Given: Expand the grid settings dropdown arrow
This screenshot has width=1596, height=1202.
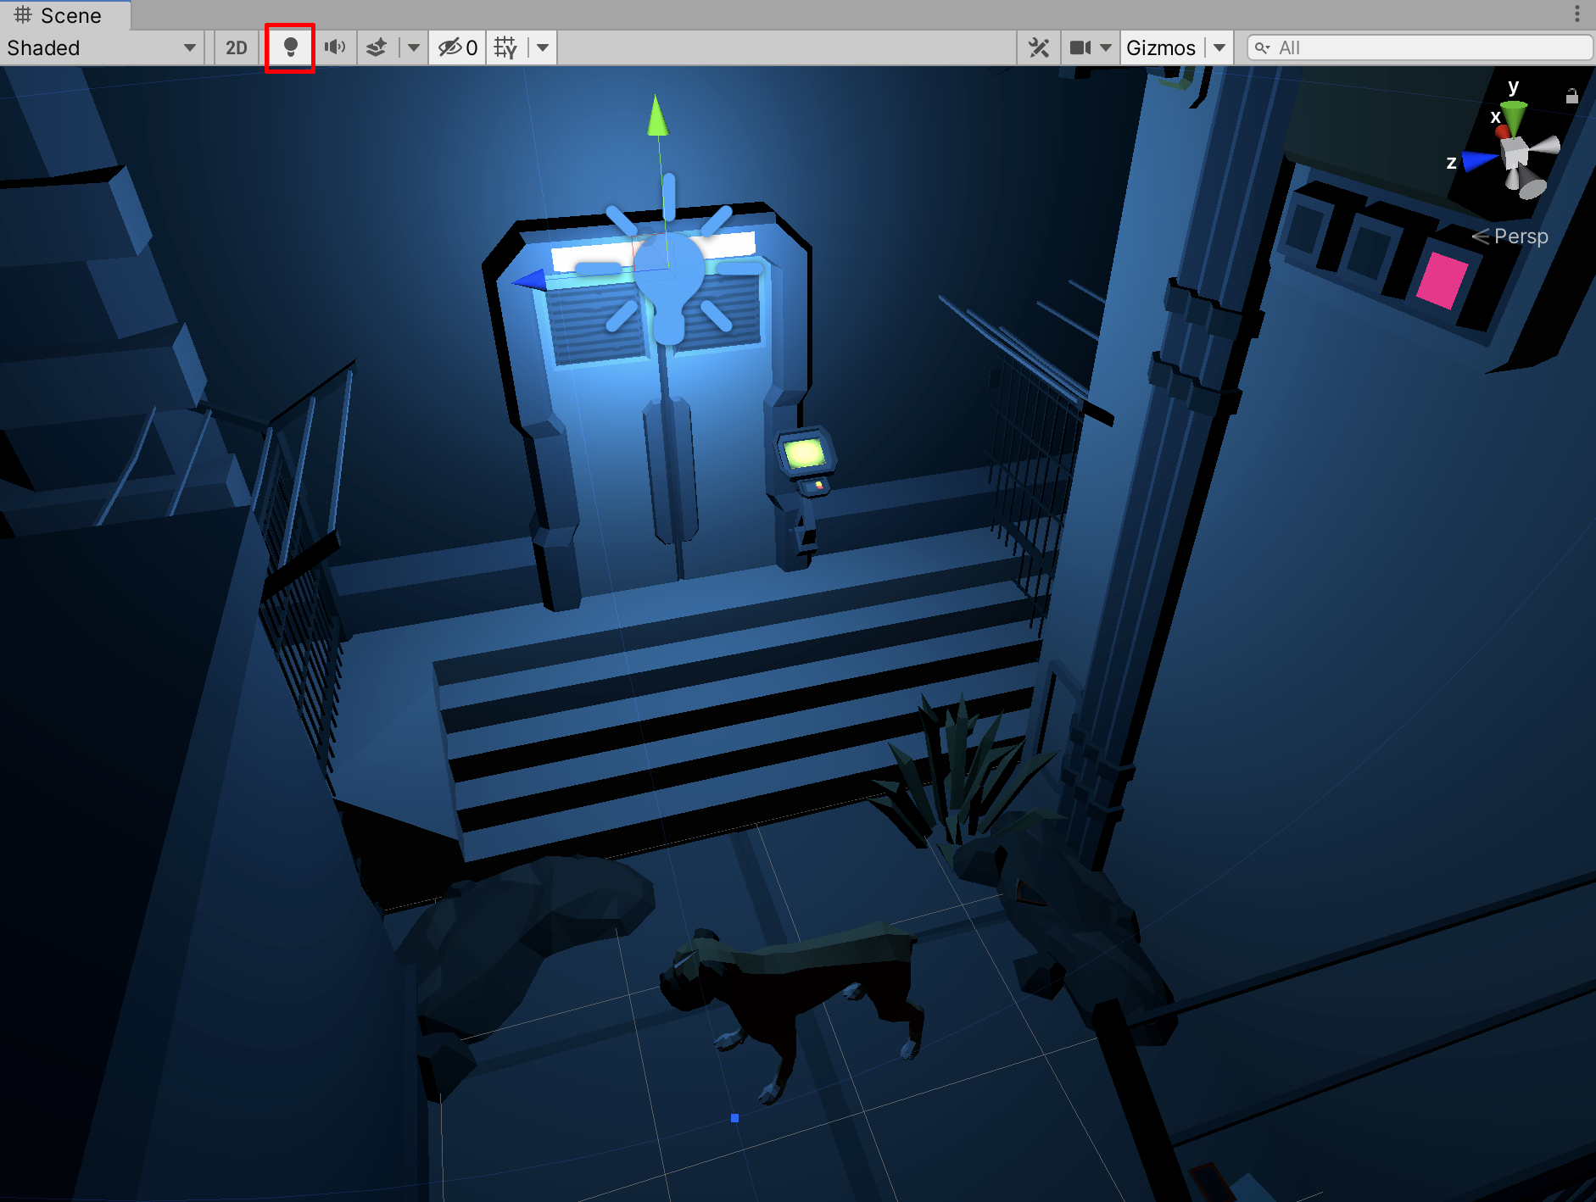Looking at the screenshot, I should [x=543, y=47].
